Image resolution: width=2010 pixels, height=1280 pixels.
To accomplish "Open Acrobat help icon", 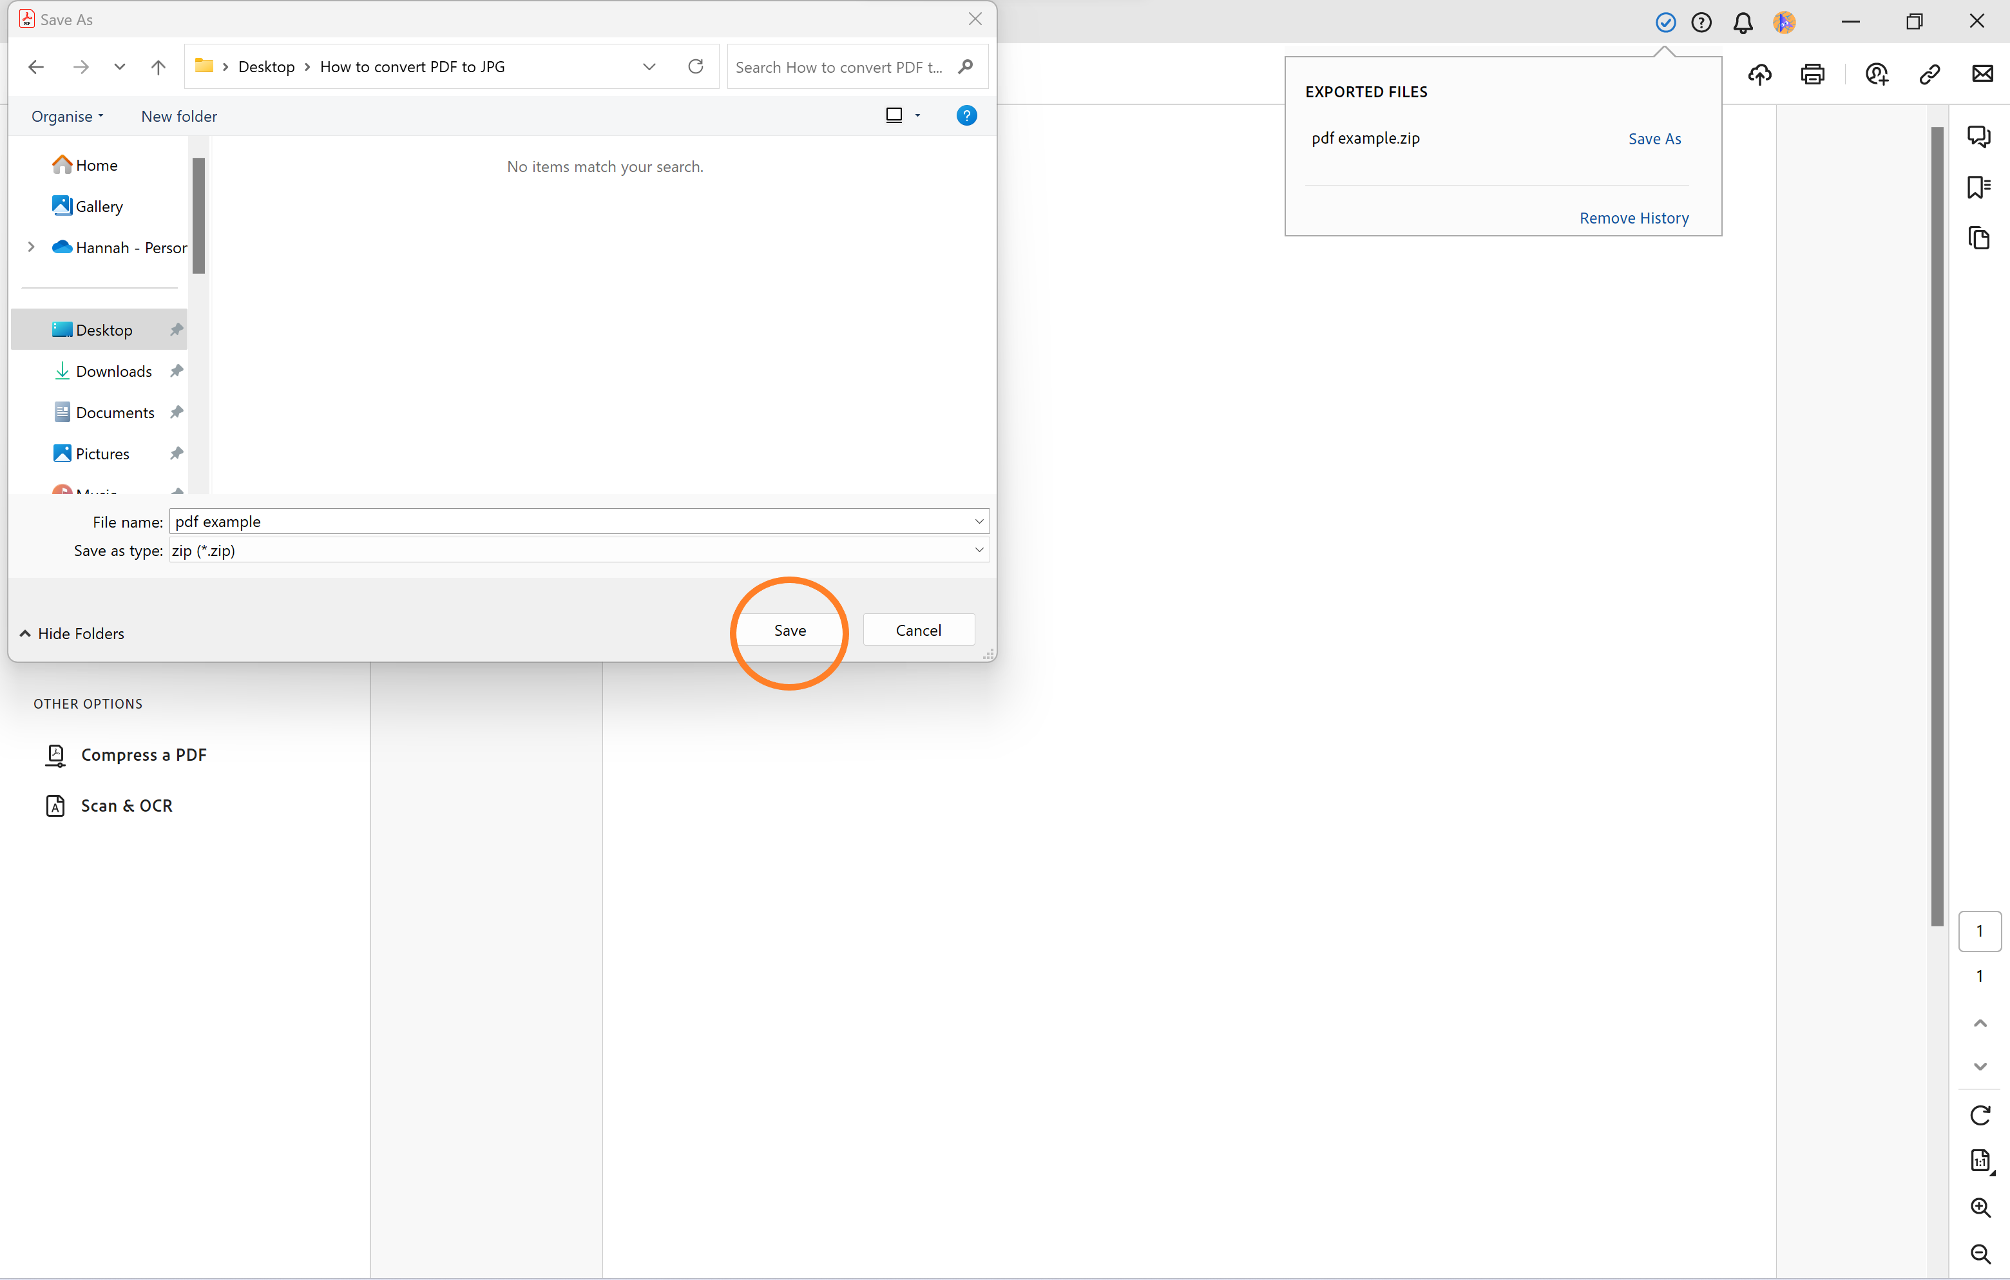I will (1701, 23).
